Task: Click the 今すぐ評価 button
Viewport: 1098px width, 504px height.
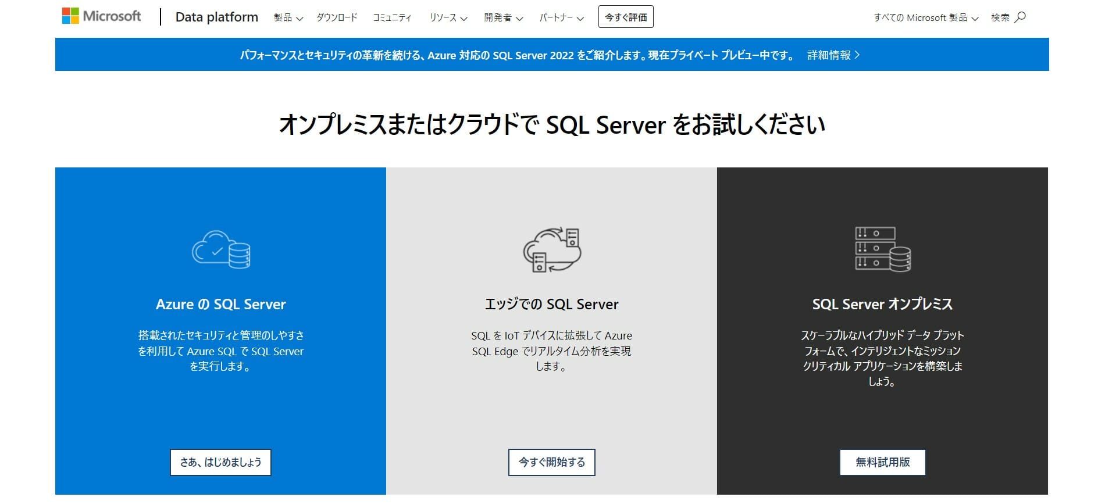Action: click(626, 17)
